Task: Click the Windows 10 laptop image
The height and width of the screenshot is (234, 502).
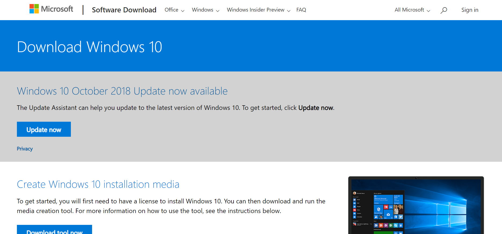Action: click(x=416, y=205)
